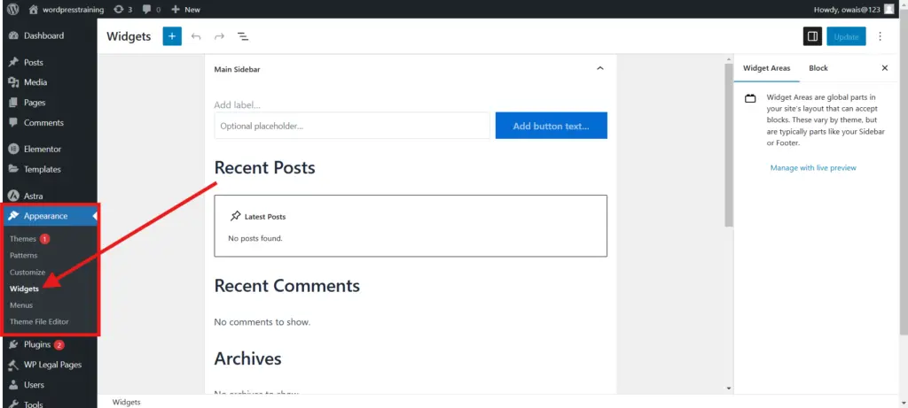Open Theme File Editor submenu item

39,322
